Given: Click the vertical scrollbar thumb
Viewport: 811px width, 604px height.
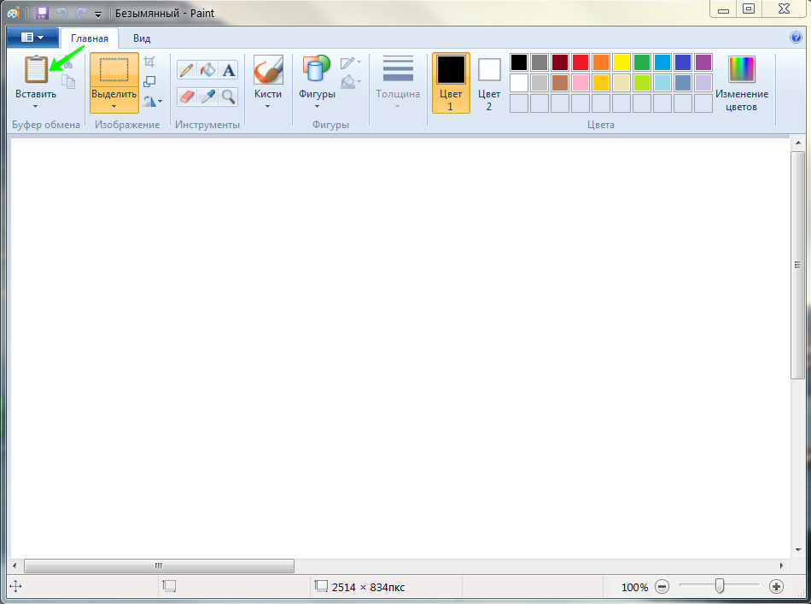Looking at the screenshot, I should point(797,265).
